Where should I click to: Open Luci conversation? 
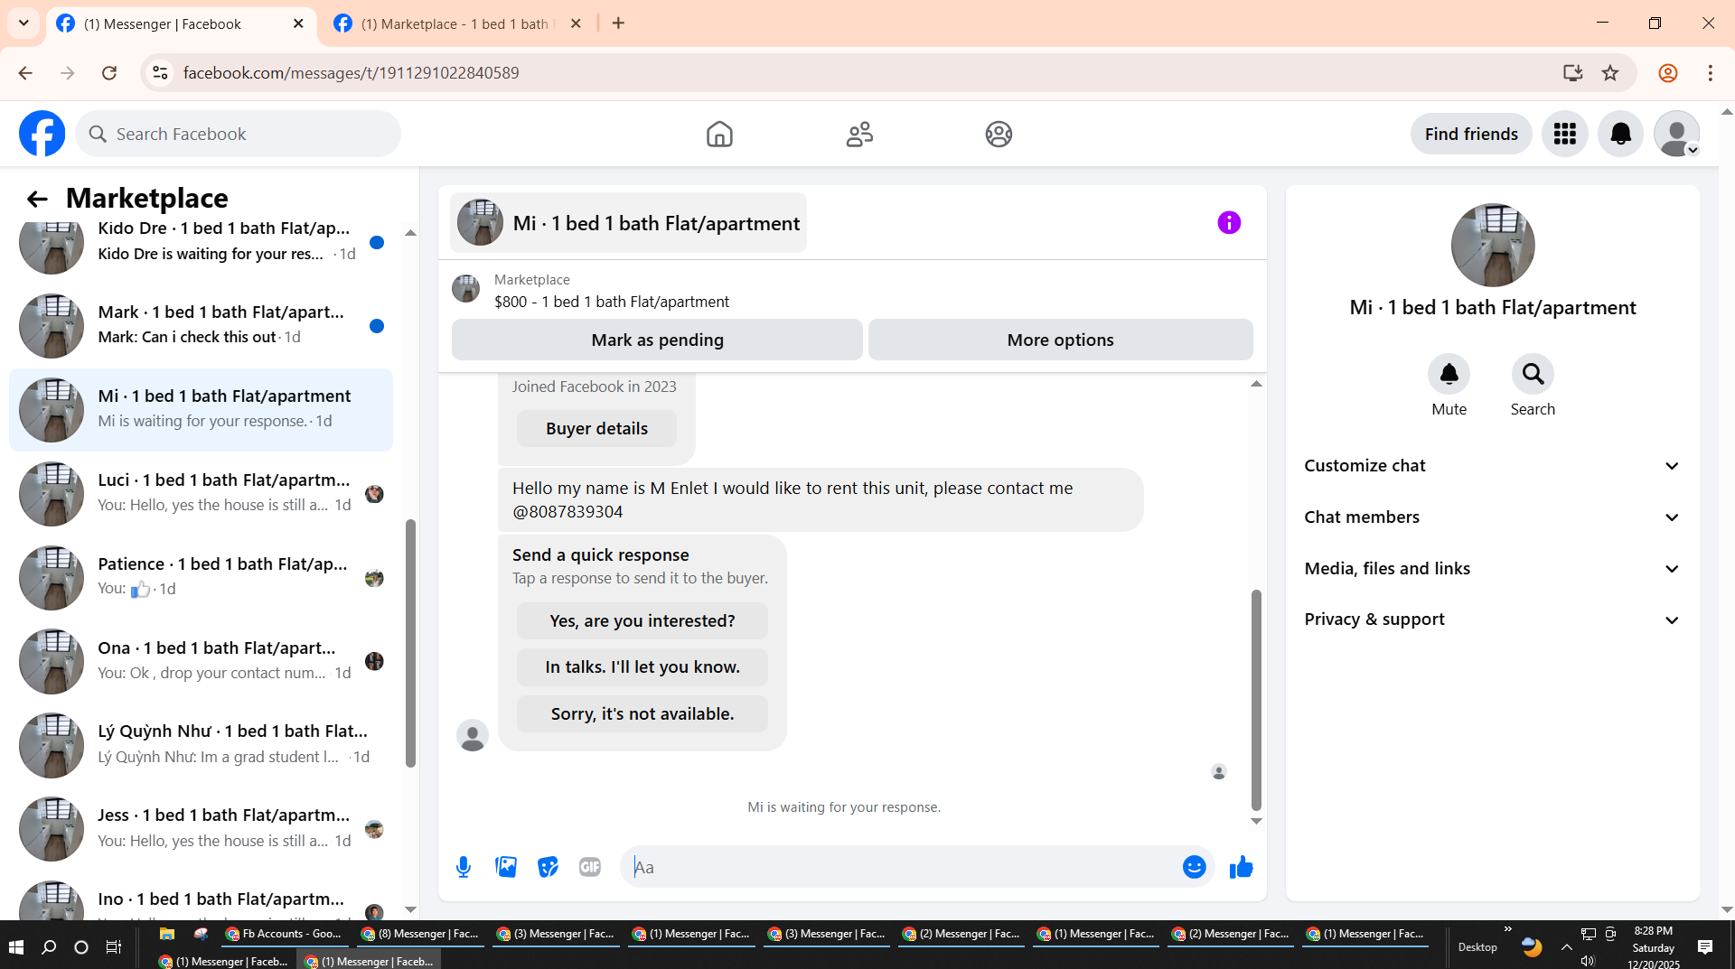click(201, 493)
